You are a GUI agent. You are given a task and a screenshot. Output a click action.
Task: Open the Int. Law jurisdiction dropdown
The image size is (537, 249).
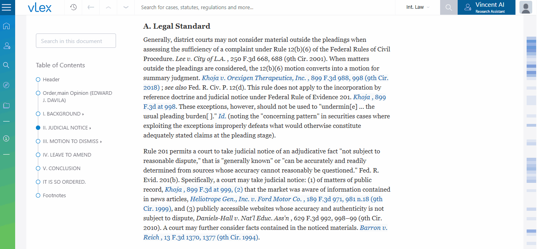pyautogui.click(x=418, y=8)
